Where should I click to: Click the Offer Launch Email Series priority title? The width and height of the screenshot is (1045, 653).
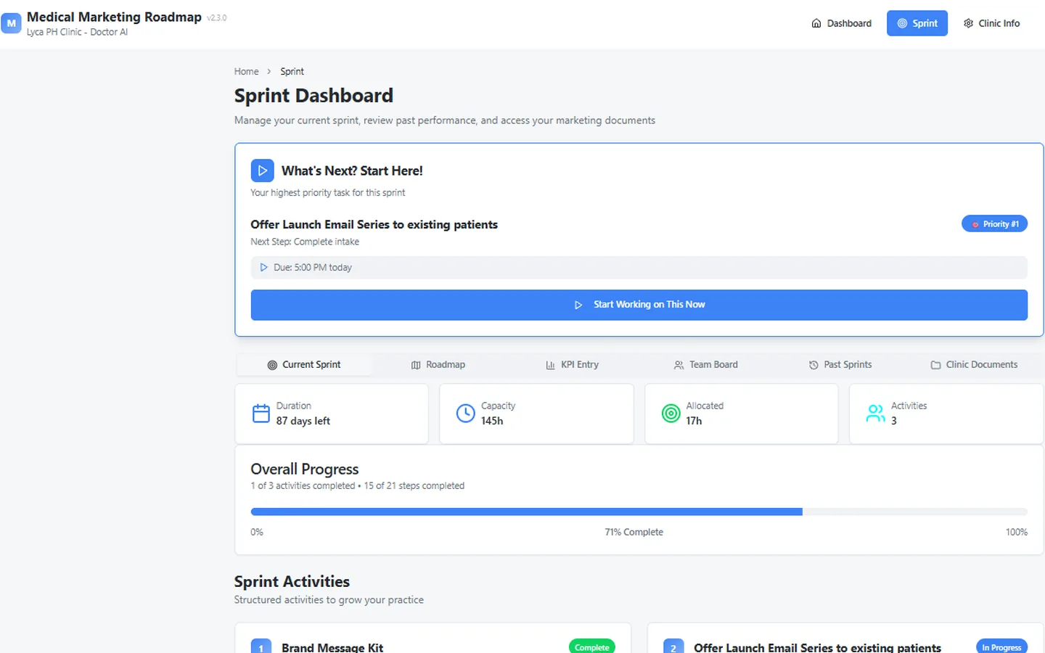pyautogui.click(x=374, y=225)
